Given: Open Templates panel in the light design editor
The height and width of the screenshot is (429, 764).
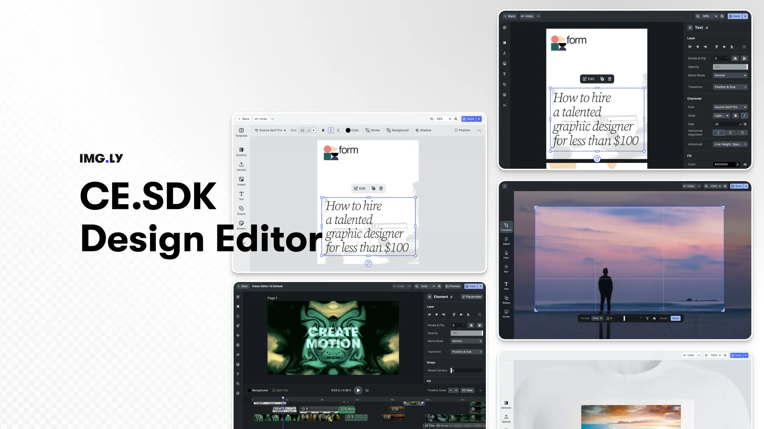Looking at the screenshot, I should tap(241, 132).
